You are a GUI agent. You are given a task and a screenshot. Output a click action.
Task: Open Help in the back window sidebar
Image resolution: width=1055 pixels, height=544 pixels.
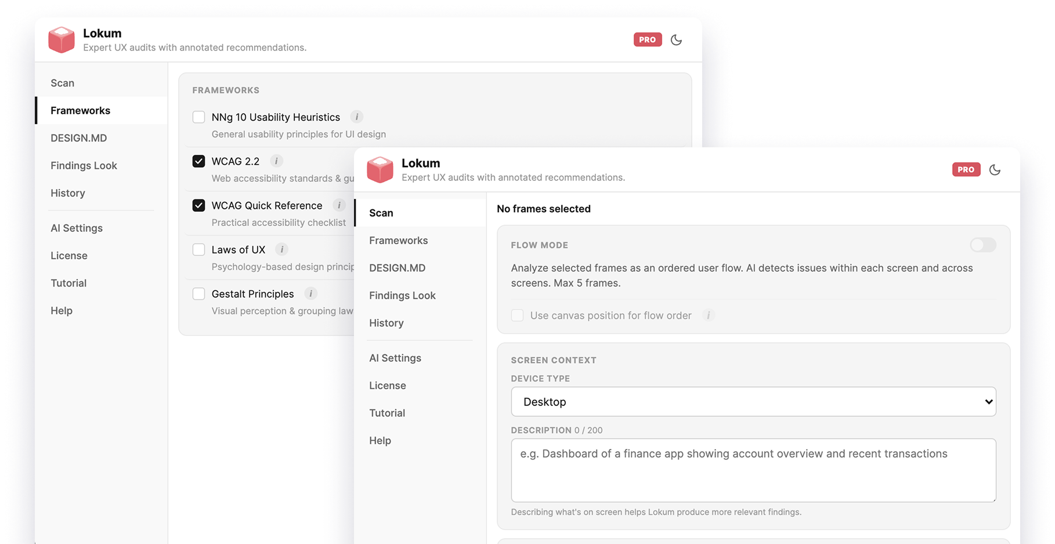click(102, 311)
